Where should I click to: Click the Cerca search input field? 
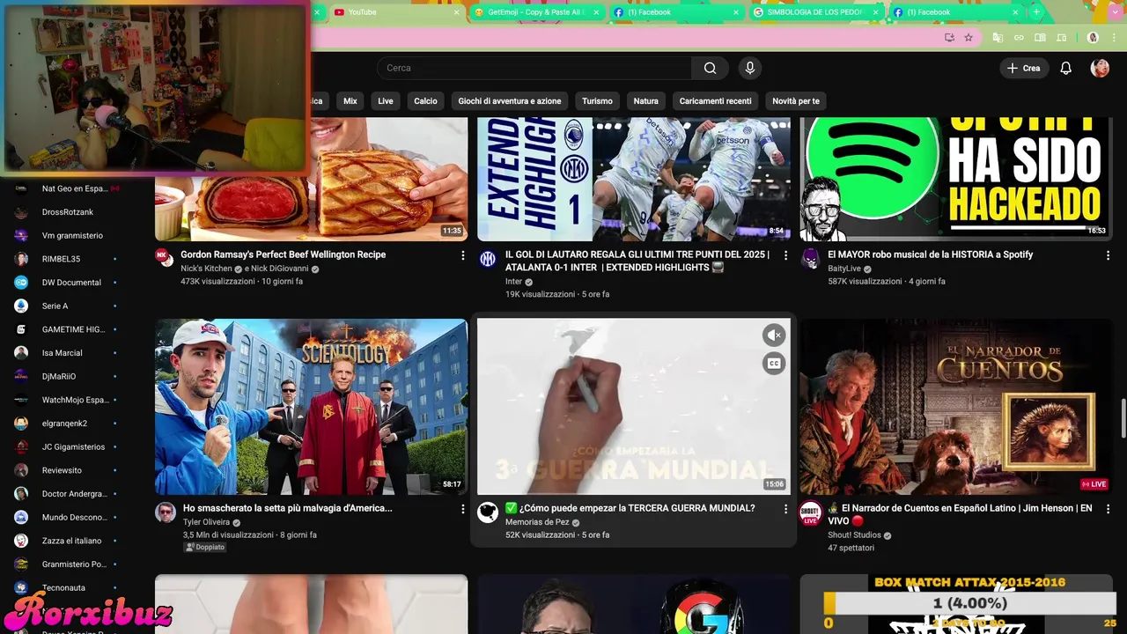pyautogui.click(x=534, y=68)
